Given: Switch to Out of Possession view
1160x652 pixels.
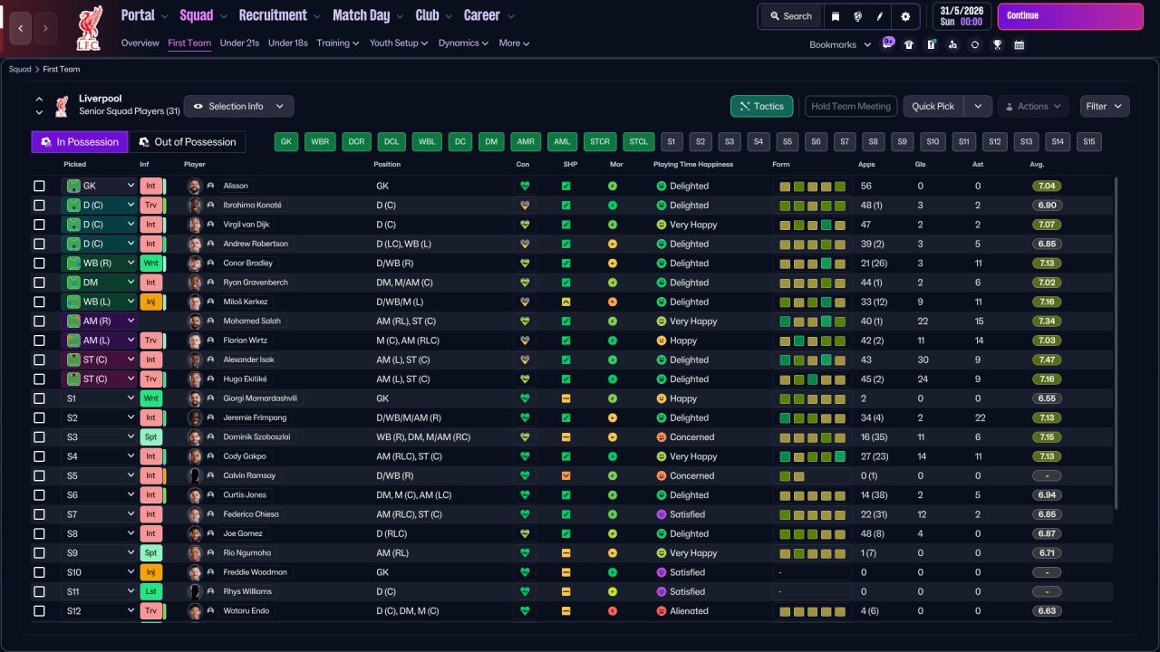Looking at the screenshot, I should [x=188, y=142].
